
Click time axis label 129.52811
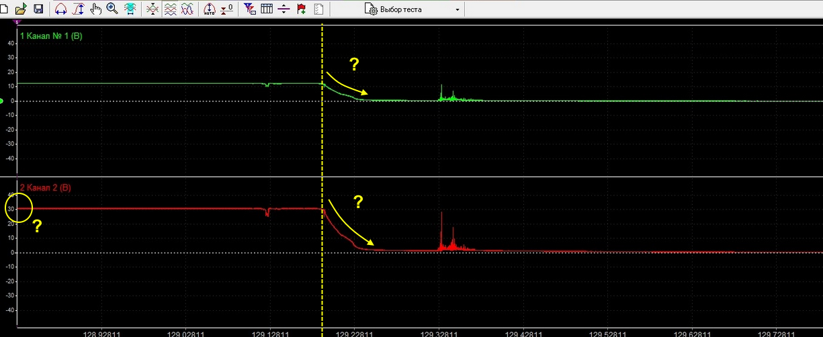[608, 333]
